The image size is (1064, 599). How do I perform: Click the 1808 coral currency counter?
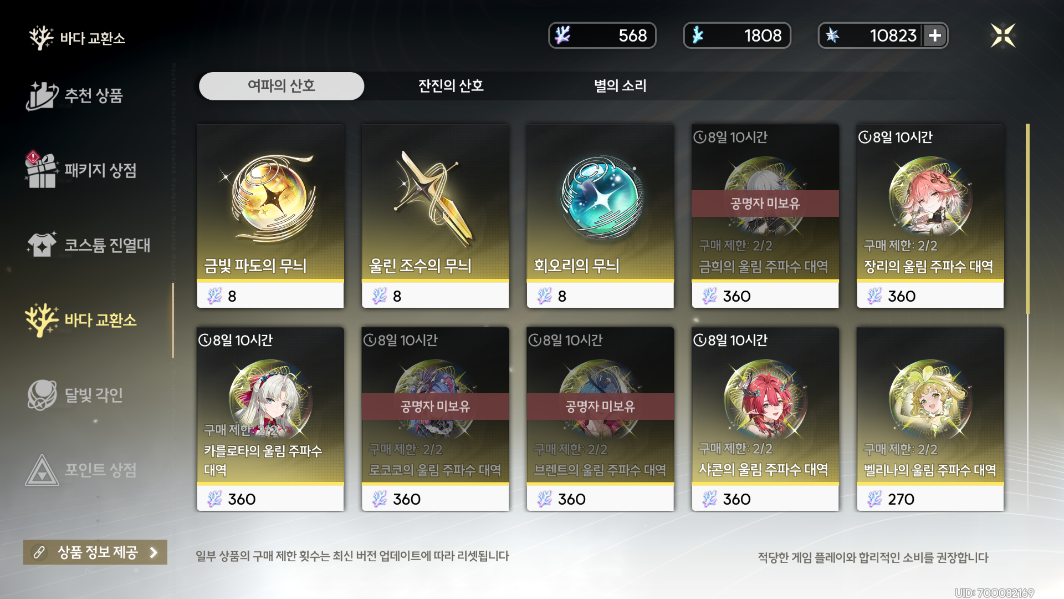[x=737, y=35]
